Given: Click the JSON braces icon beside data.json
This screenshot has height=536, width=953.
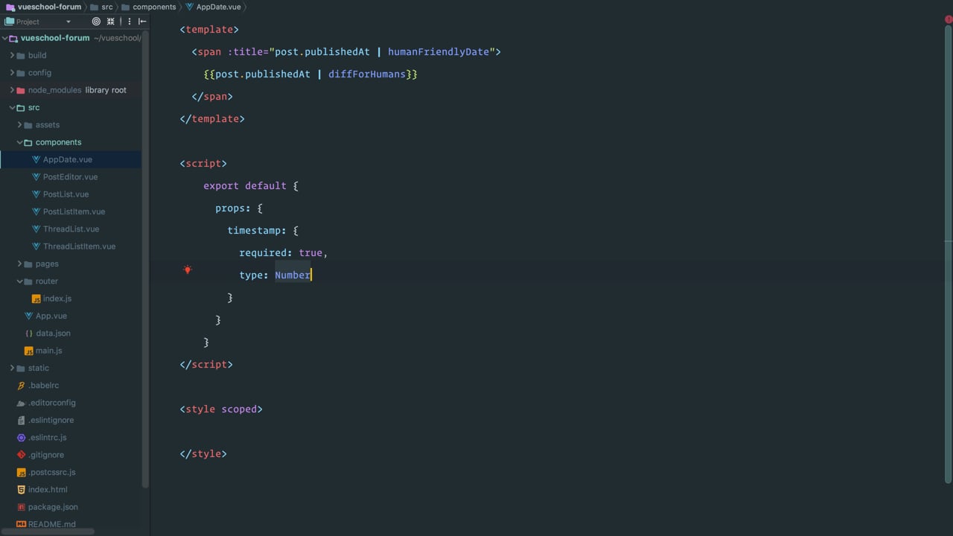Looking at the screenshot, I should click(29, 334).
